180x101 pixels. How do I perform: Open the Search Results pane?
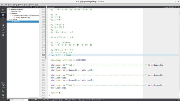[44, 100]
